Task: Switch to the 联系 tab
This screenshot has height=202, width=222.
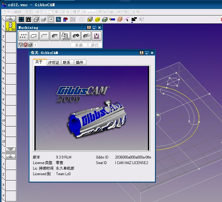Action: point(67,63)
